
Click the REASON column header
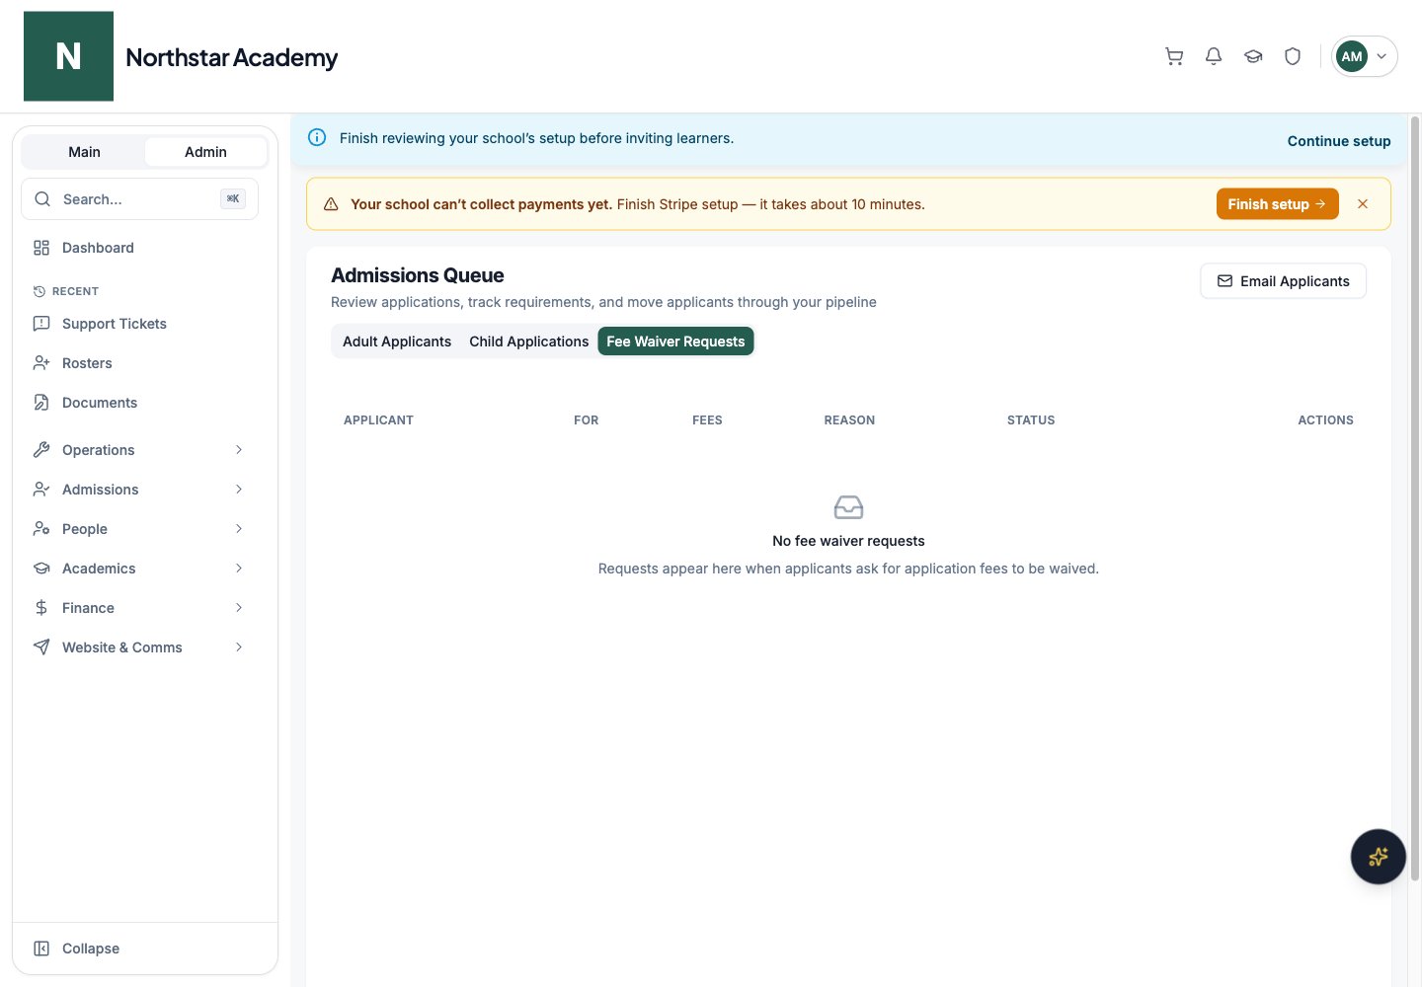click(x=849, y=420)
